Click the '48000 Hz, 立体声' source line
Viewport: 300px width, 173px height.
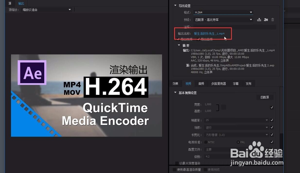coord(202,72)
